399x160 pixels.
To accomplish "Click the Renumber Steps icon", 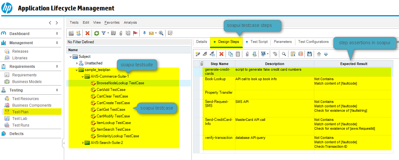I will click(212, 54).
